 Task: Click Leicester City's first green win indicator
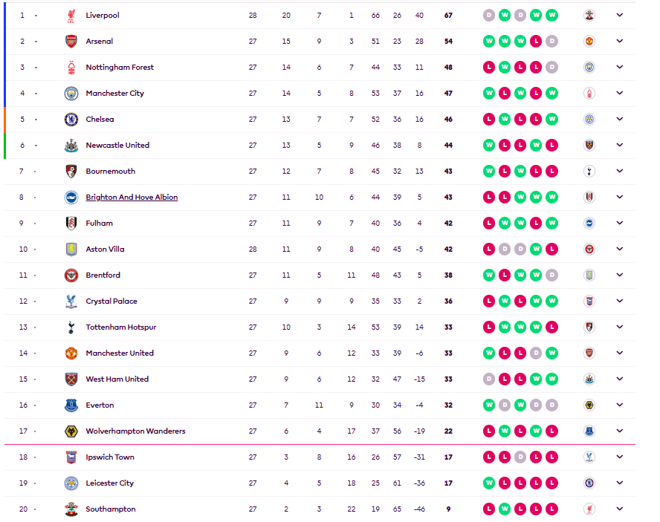(x=489, y=483)
